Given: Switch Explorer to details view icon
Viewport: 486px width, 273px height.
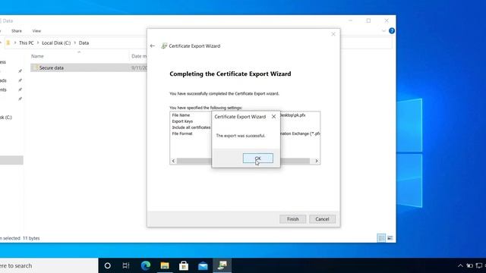Looking at the screenshot, I should [x=381, y=237].
